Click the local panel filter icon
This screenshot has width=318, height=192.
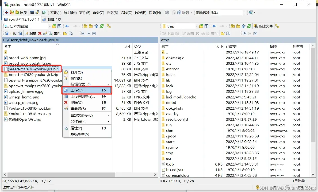pos(59,26)
